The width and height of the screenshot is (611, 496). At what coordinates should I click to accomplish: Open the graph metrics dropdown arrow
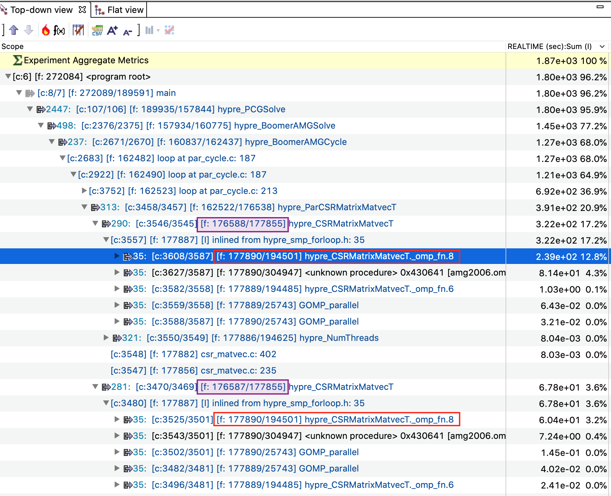point(158,31)
